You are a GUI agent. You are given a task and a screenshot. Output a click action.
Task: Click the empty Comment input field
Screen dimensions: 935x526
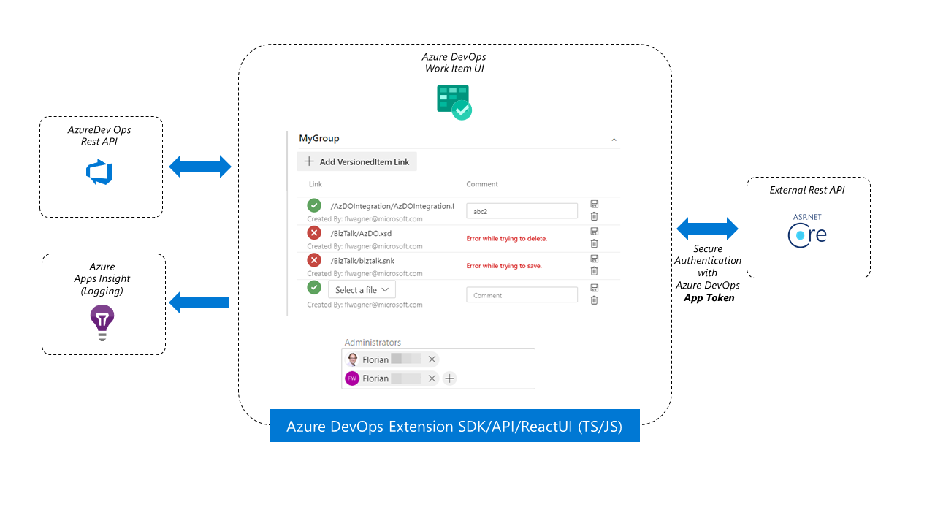tap(522, 295)
